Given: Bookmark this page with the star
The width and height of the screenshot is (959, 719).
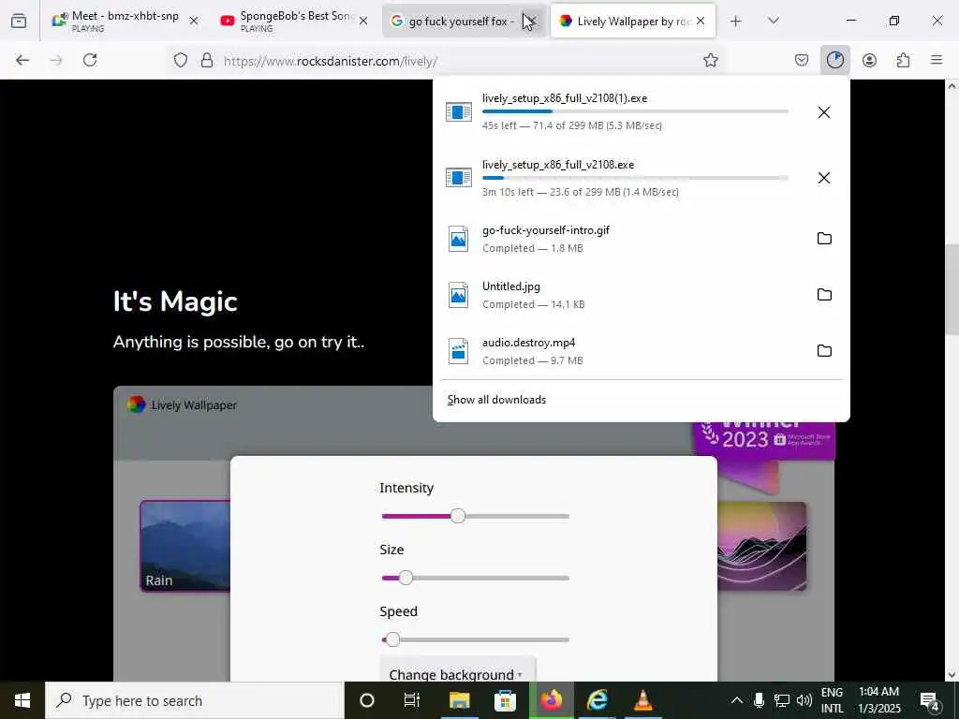Looking at the screenshot, I should [x=710, y=60].
